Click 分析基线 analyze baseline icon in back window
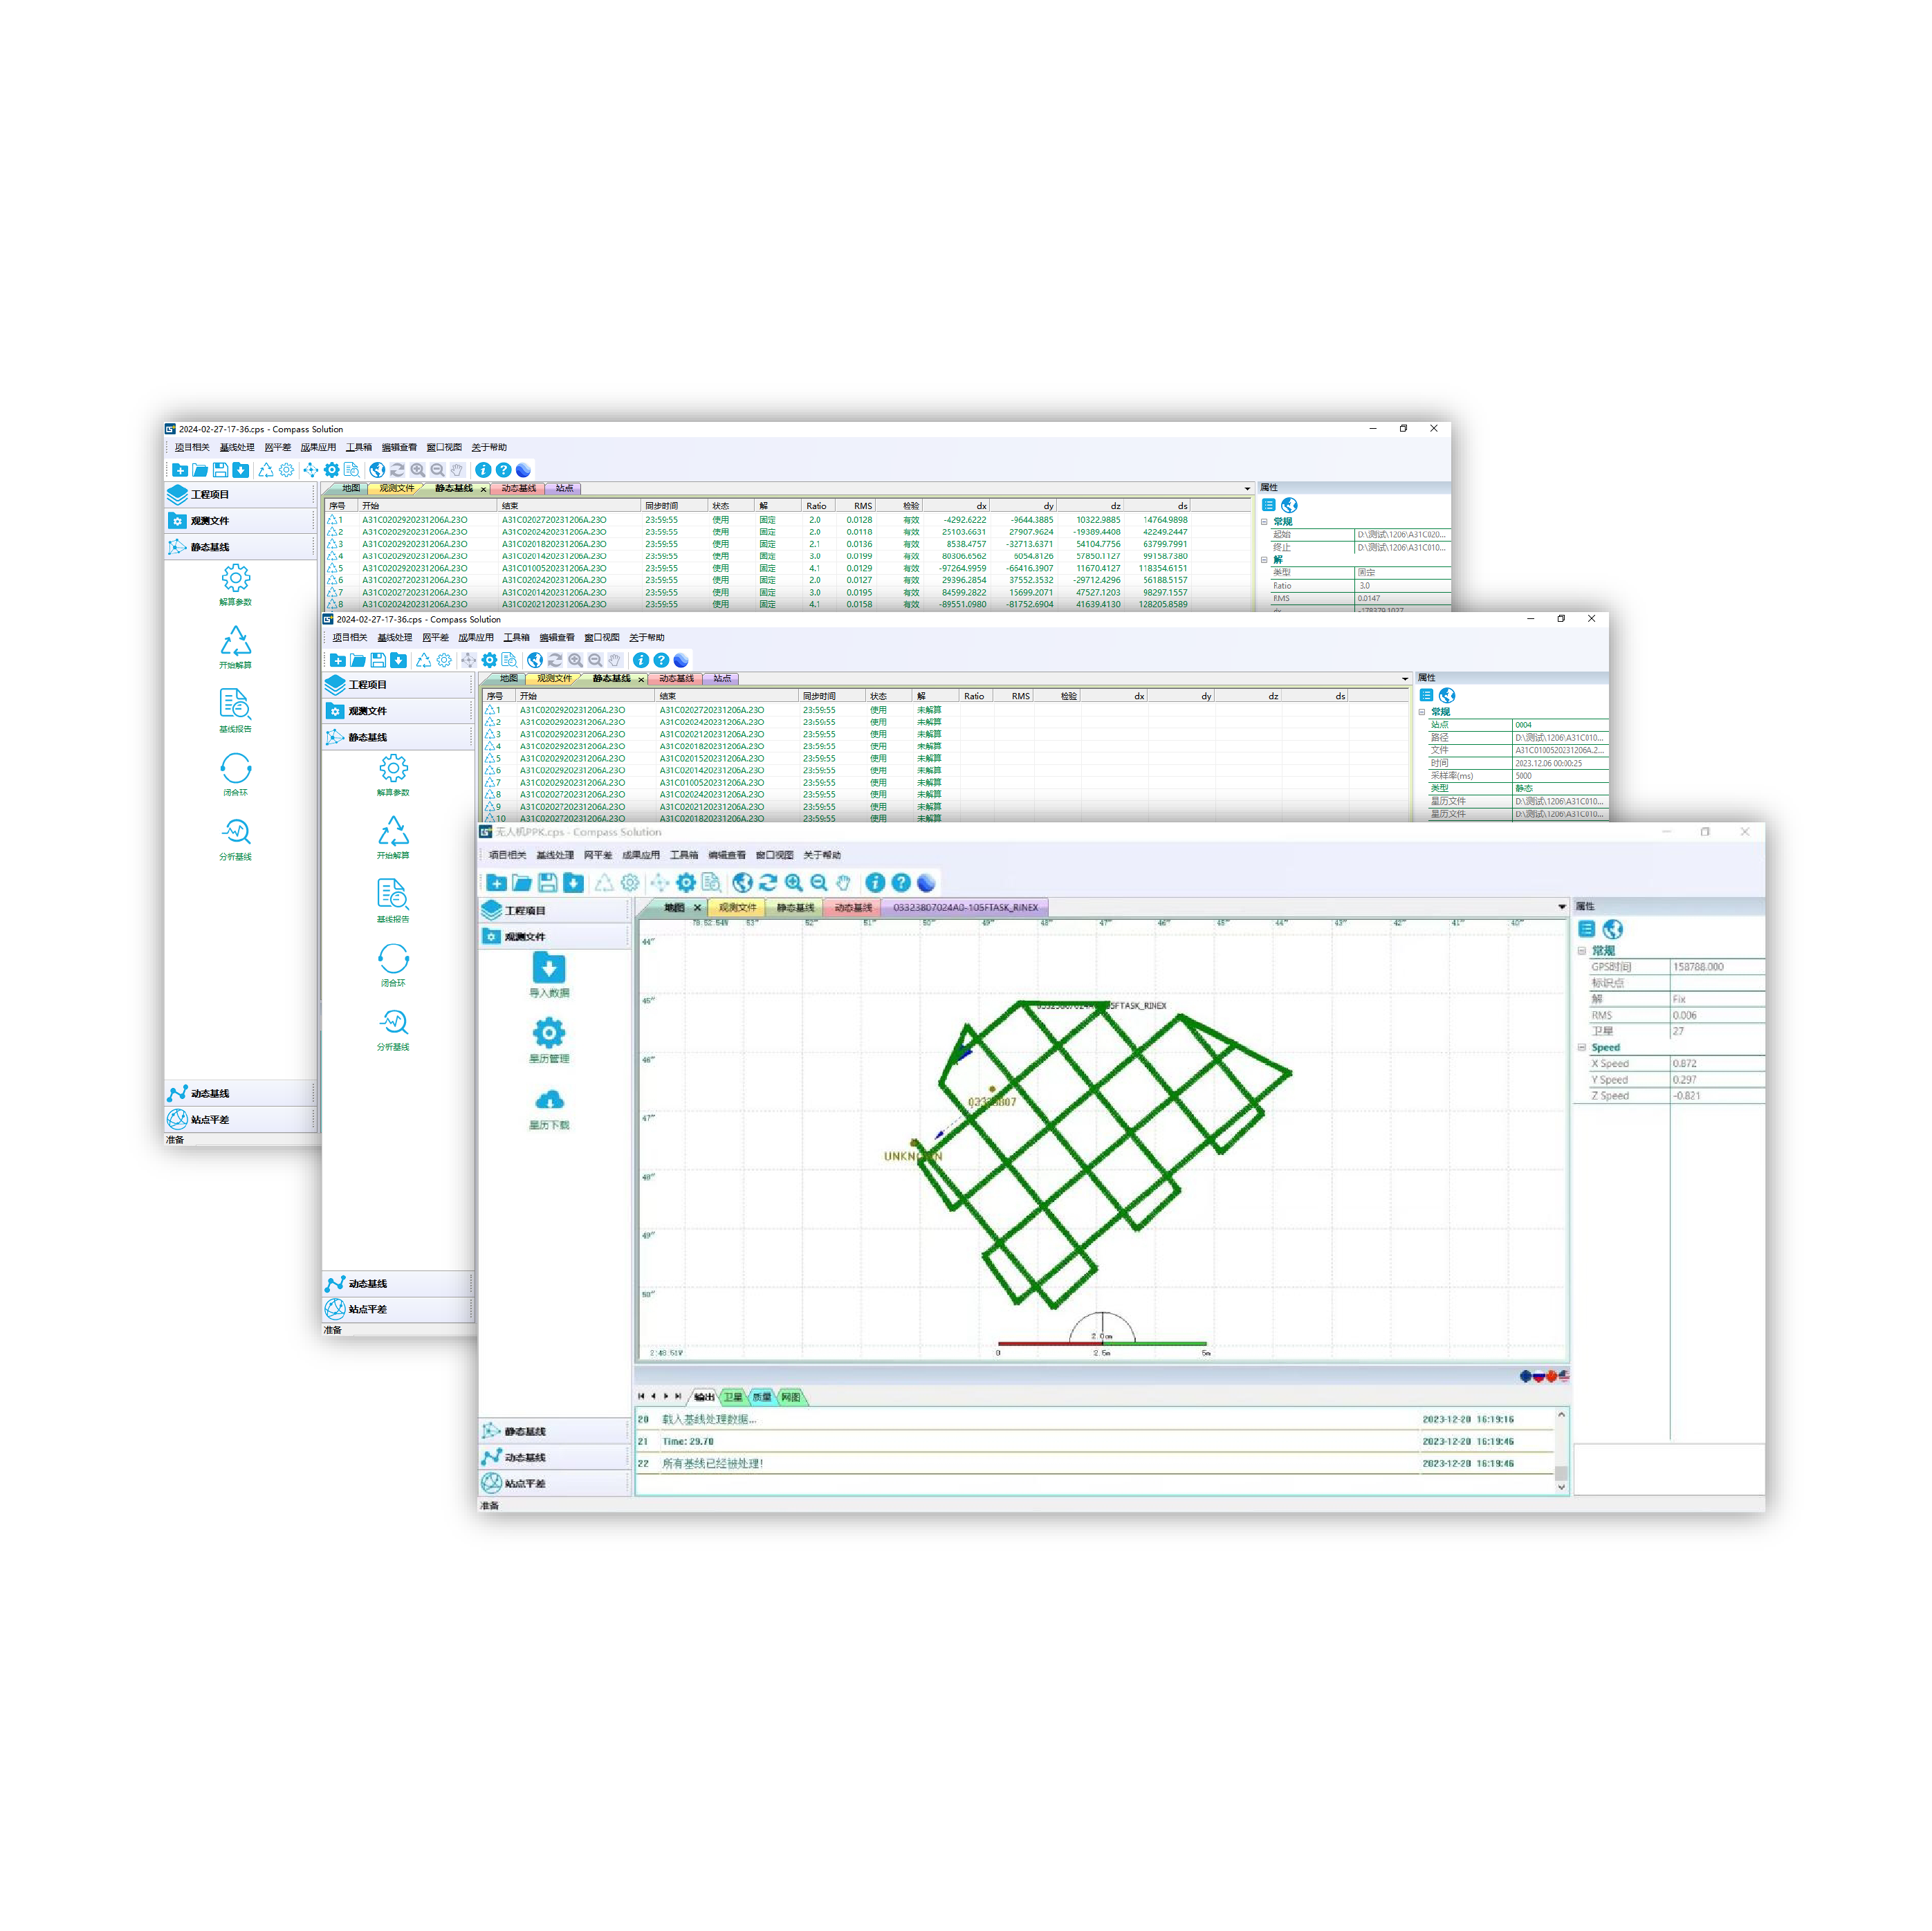This screenshot has height=1931, width=1932. (235, 832)
